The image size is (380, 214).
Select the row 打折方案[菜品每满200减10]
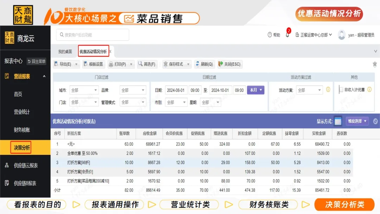(202, 181)
